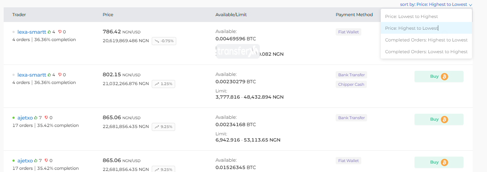The image size is (487, 172).
Task: Click the Chipper Cash payment tag
Action: coord(351,84)
